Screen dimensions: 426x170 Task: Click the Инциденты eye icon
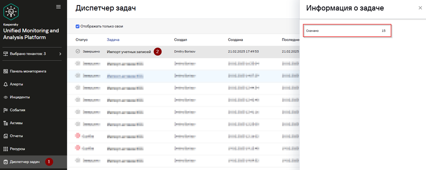pos(6,97)
